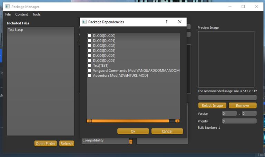Close the Package Dependencies dialog
Viewport: 265px width, 157px height.
pyautogui.click(x=179, y=22)
